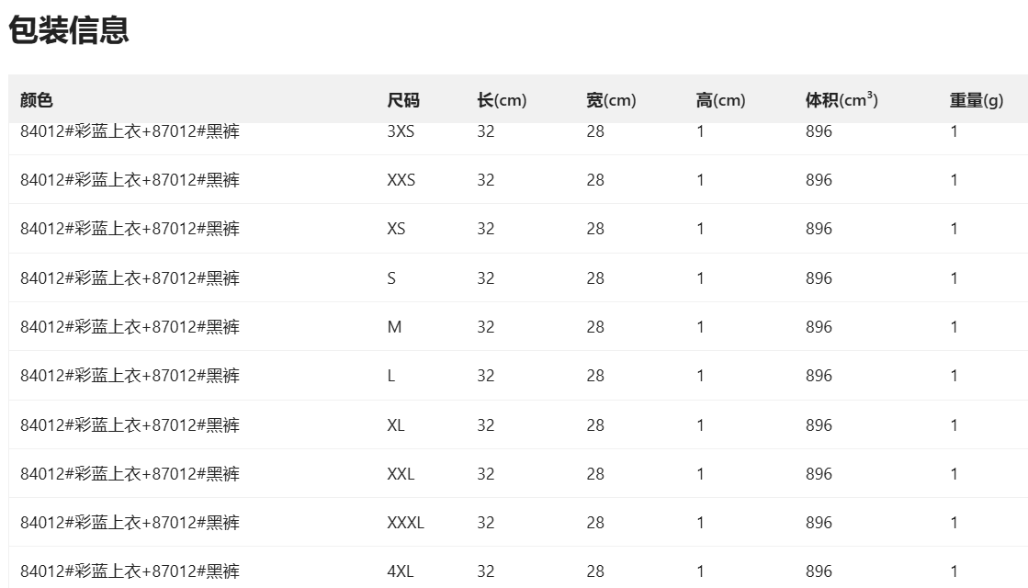The height and width of the screenshot is (588, 1028).
Task: Click the 4XL size cell
Action: [x=401, y=571]
